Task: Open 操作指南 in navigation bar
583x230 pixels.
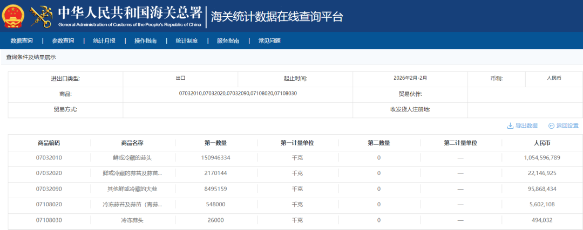Action: 145,41
